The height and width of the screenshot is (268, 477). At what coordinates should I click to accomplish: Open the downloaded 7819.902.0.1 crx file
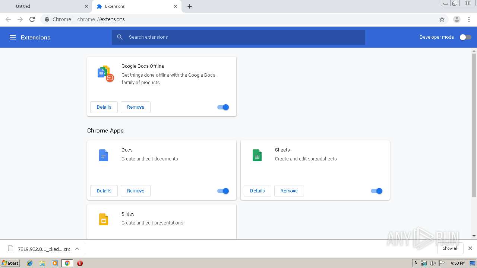pyautogui.click(x=44, y=249)
